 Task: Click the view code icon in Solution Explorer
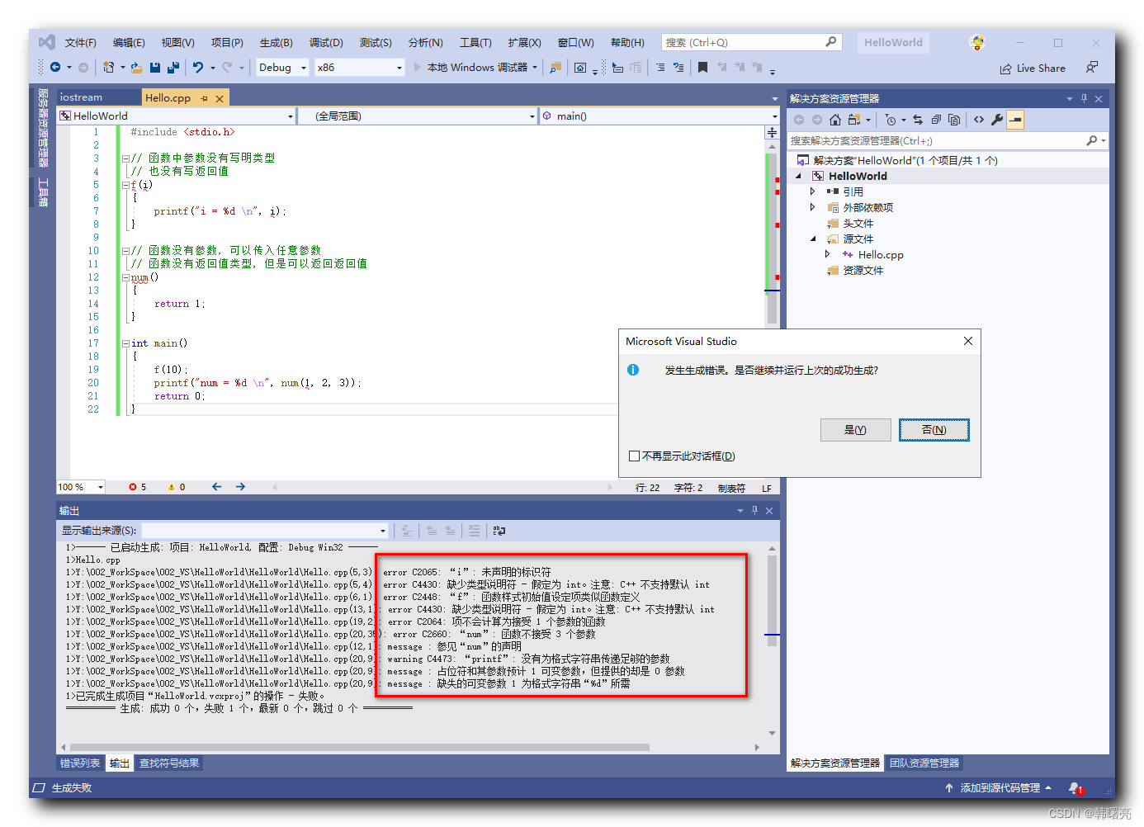pos(979,120)
